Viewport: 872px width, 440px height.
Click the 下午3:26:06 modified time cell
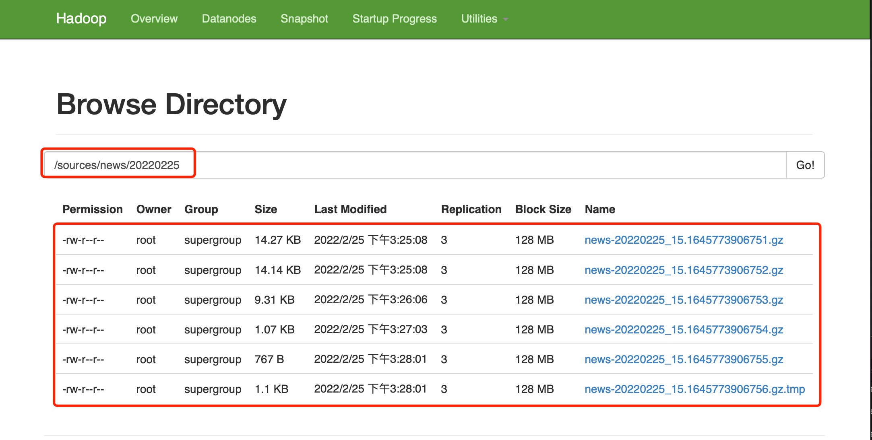click(371, 300)
